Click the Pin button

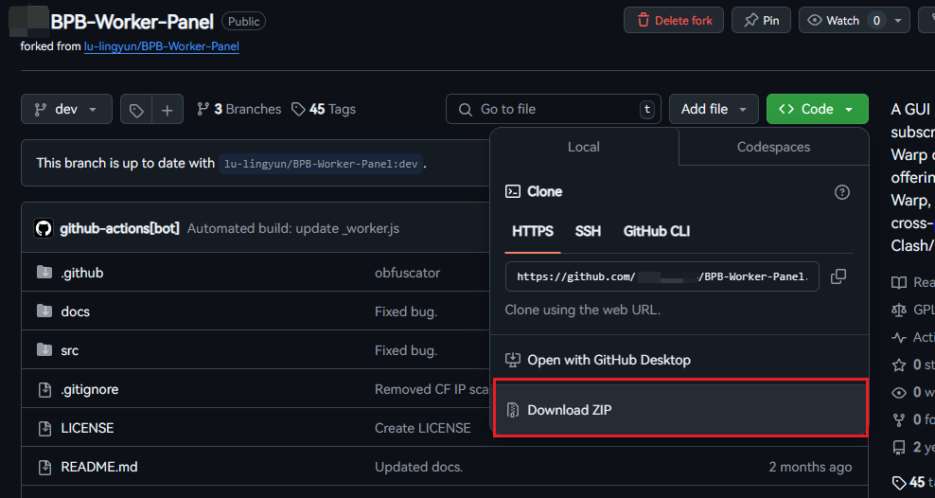[x=762, y=20]
